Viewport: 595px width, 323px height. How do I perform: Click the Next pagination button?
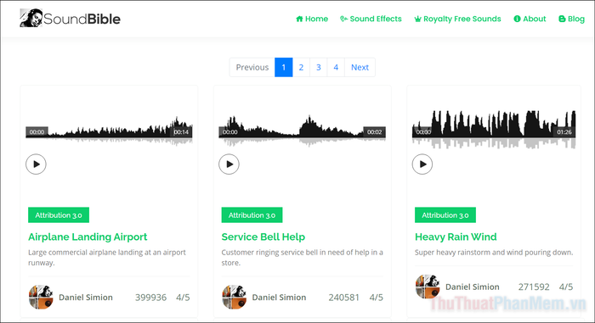(360, 68)
